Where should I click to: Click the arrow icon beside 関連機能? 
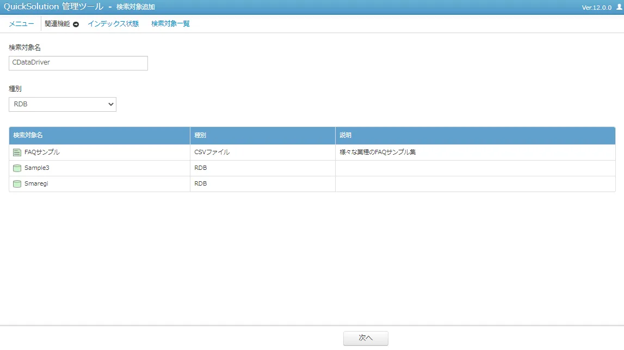[76, 24]
